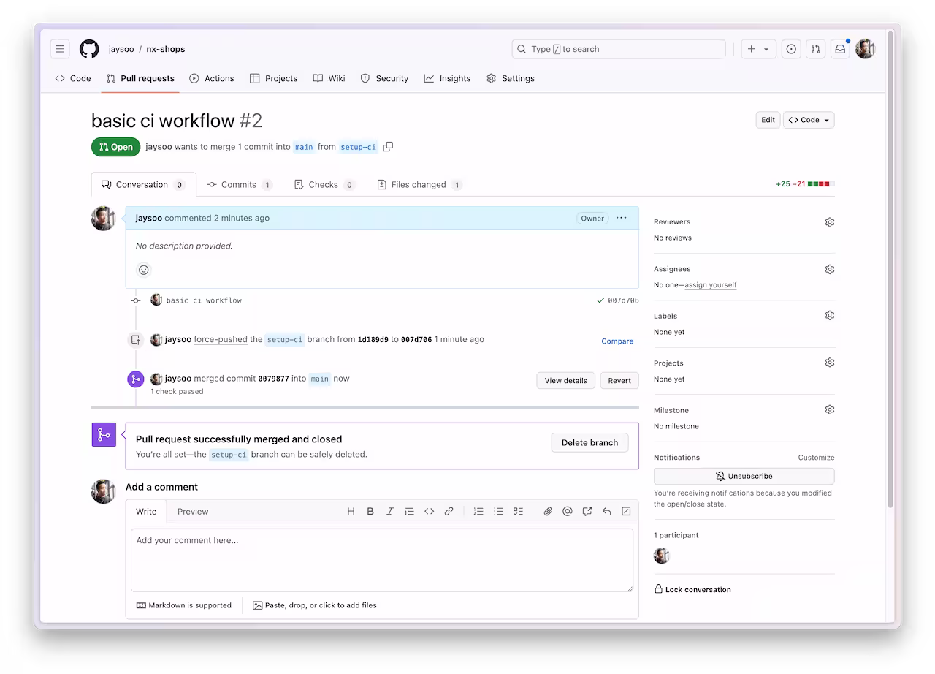The image size is (935, 674).
Task: Open the comment three-dot options menu
Action: tap(621, 218)
